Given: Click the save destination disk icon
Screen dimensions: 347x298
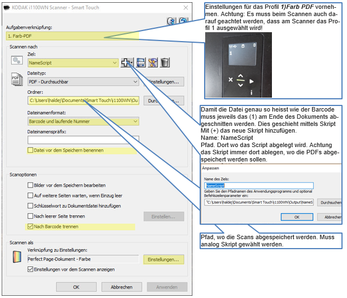Looking at the screenshot, I should 141,63.
